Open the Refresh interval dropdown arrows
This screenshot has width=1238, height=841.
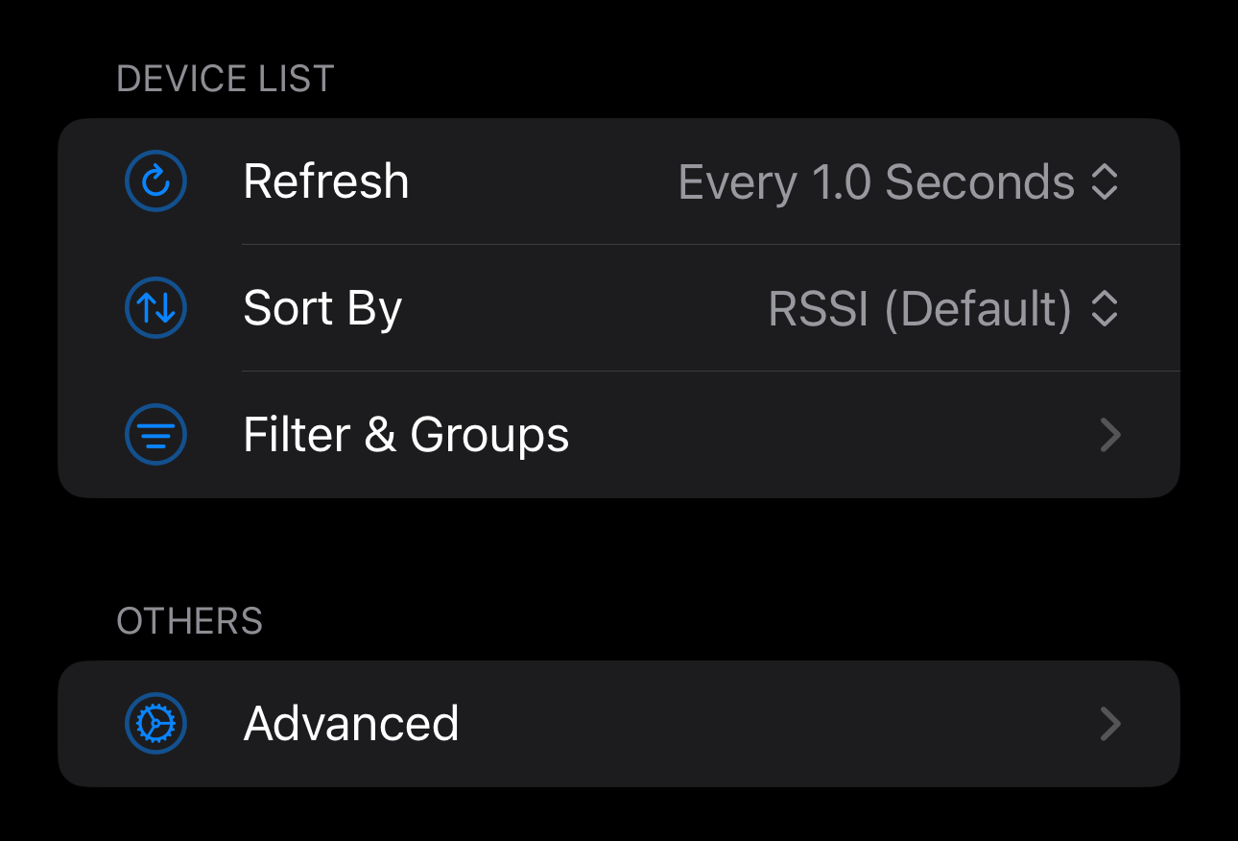(1105, 181)
